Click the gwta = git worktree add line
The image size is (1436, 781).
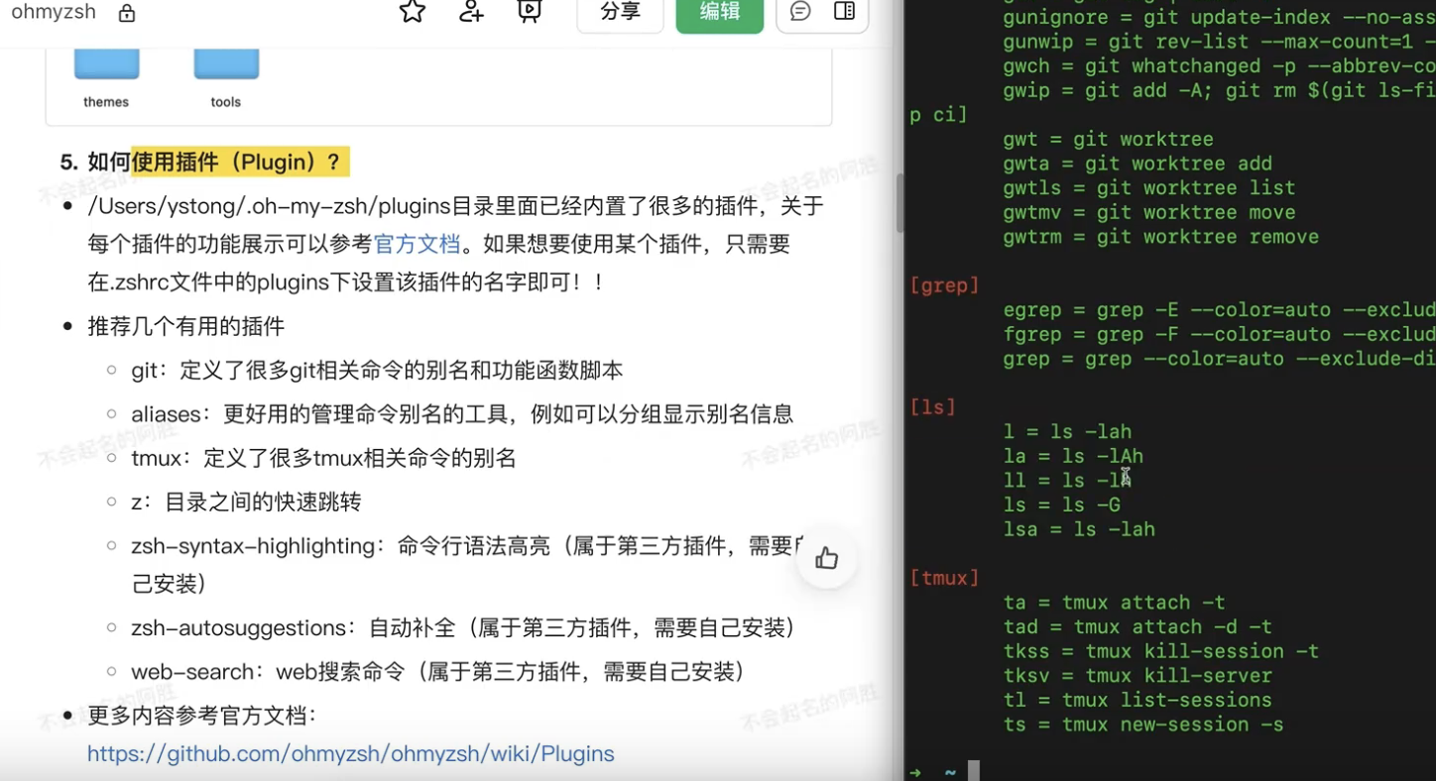pyautogui.click(x=1137, y=164)
